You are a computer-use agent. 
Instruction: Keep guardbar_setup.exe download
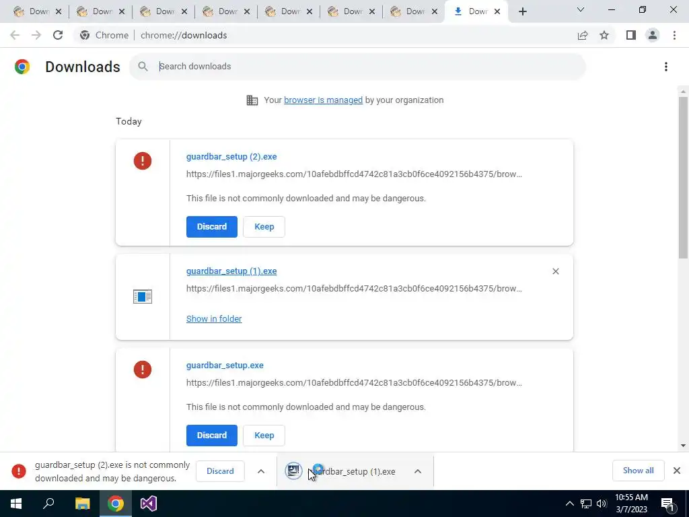[264, 436]
